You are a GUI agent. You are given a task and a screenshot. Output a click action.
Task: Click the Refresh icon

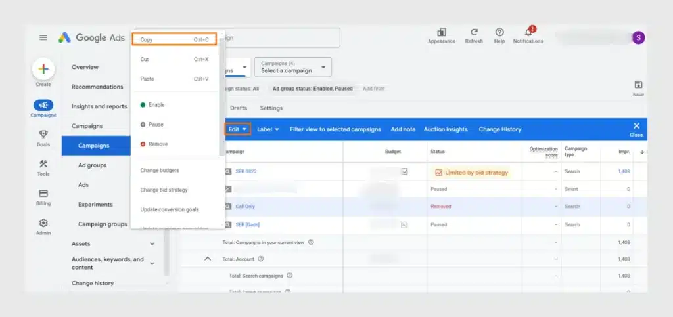pos(474,33)
